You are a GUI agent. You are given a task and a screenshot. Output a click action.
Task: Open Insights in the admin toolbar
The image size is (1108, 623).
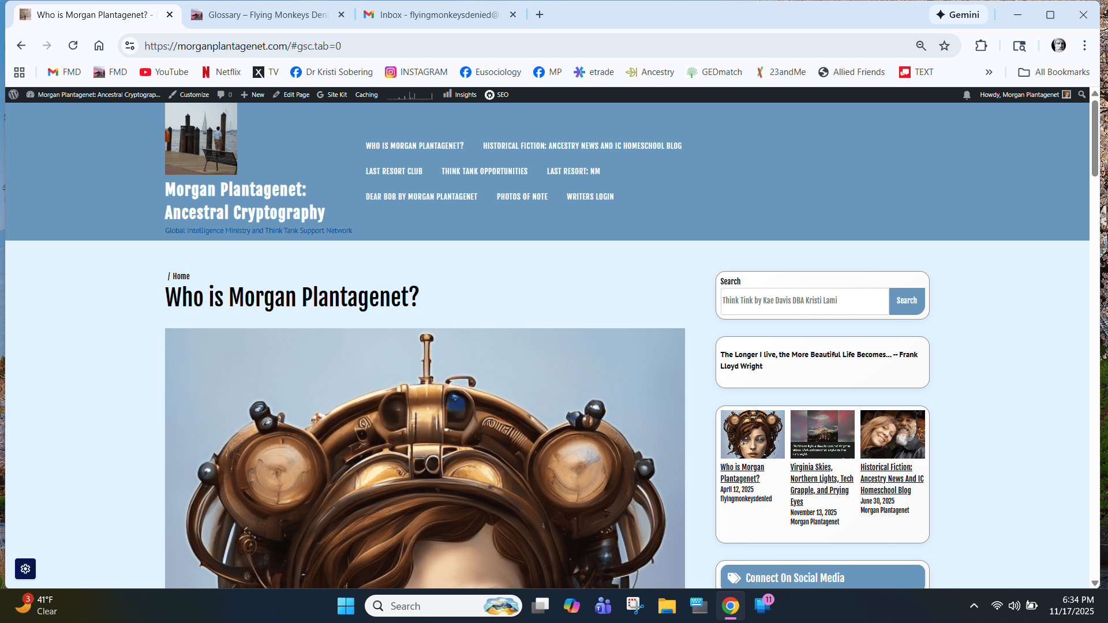459,95
